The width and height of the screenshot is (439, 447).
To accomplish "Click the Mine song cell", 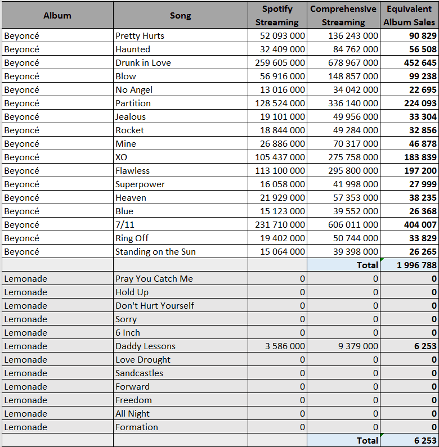I will (181, 143).
